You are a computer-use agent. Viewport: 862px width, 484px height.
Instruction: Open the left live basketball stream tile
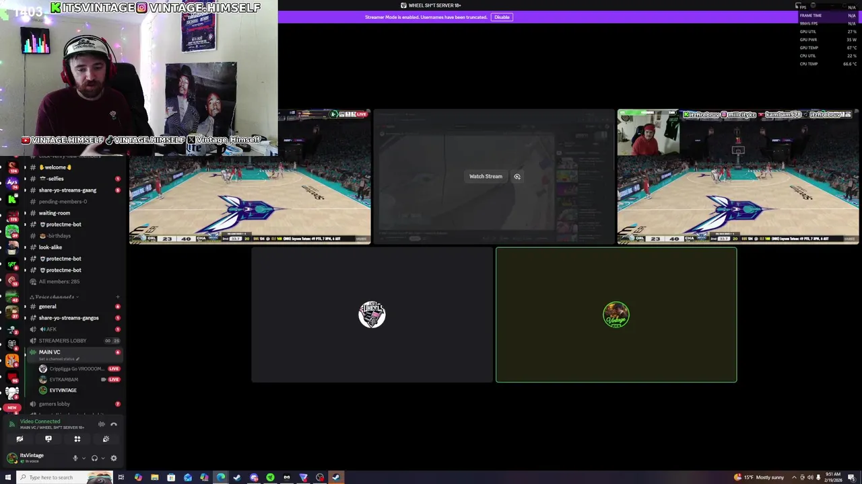[x=250, y=176]
